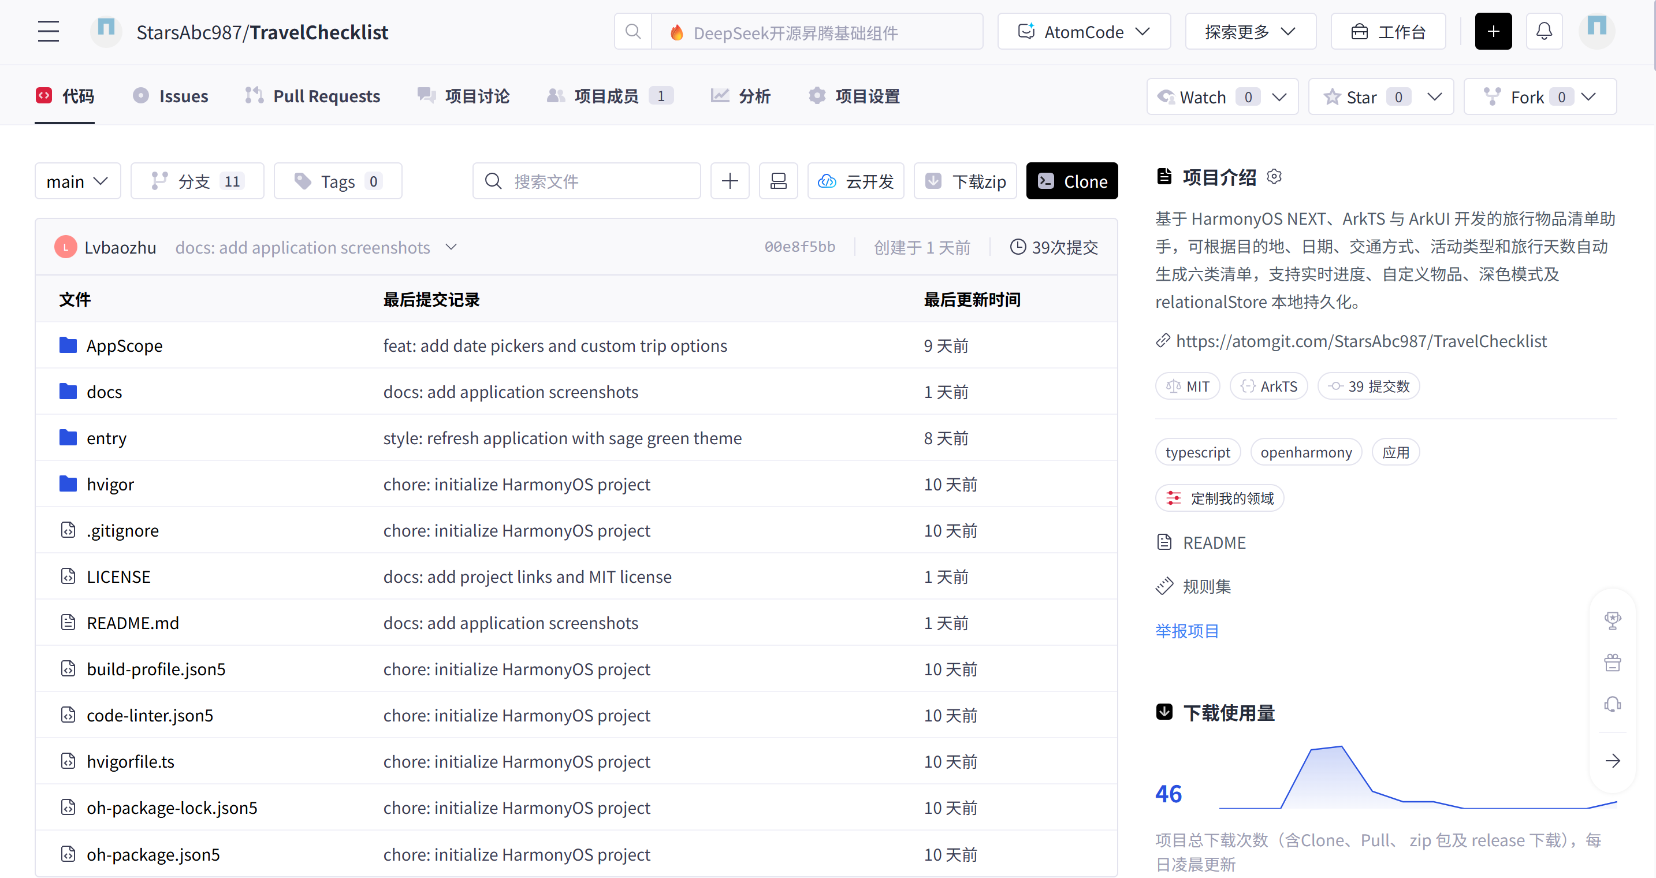Click the trophy icon in side panel
Image resolution: width=1656 pixels, height=878 pixels.
(1612, 620)
